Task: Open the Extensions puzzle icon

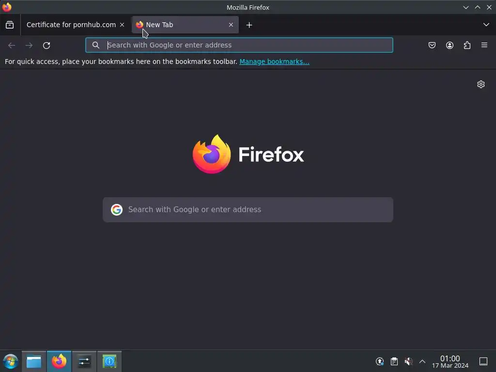Action: (x=467, y=45)
